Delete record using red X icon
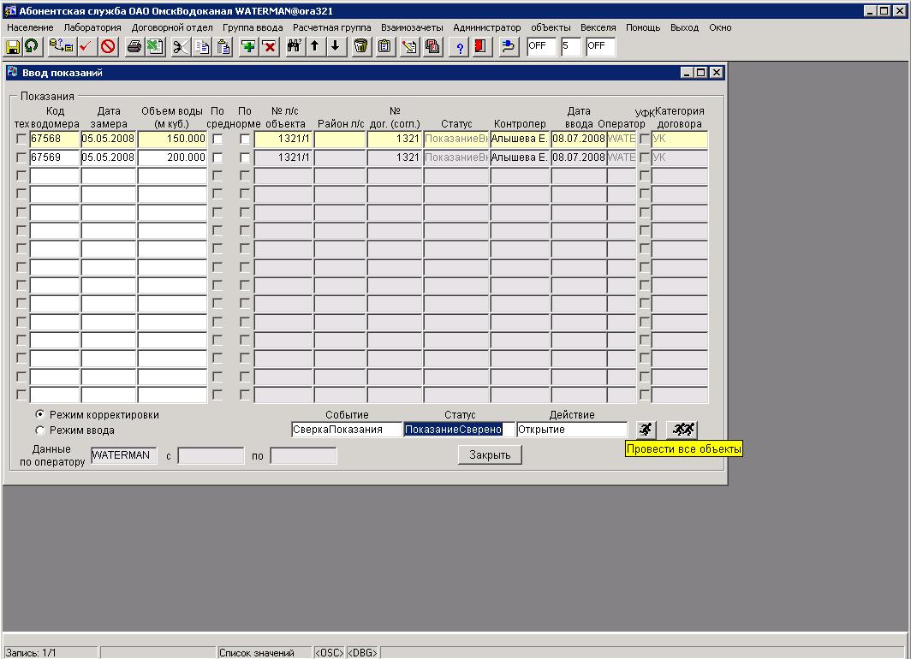 (269, 46)
